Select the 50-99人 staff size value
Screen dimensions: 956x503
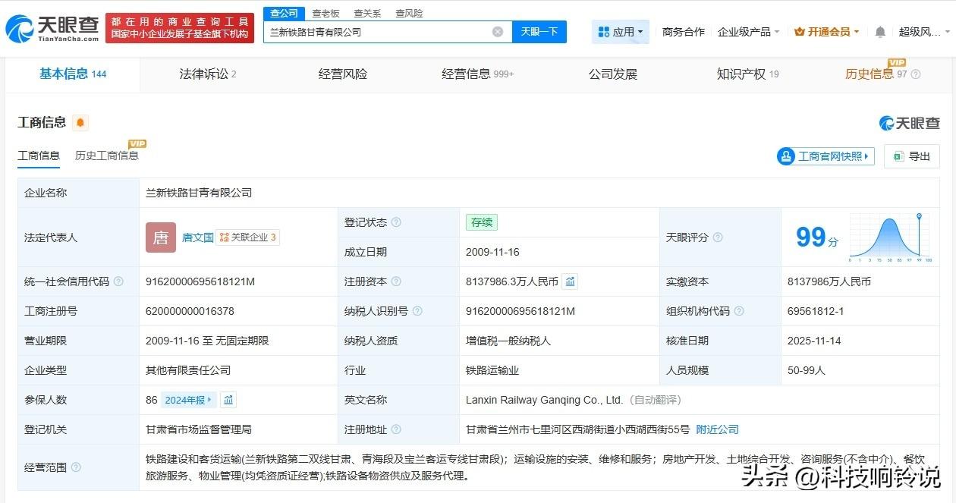click(807, 370)
